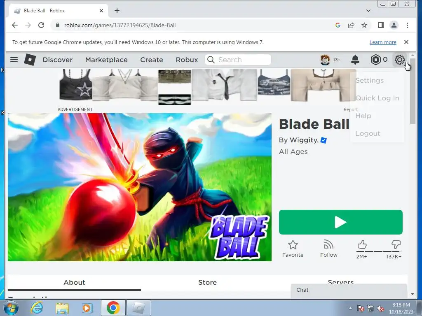Viewport: 422px width, 316px height.
Task: Expand the Chat panel
Action: pos(349,290)
